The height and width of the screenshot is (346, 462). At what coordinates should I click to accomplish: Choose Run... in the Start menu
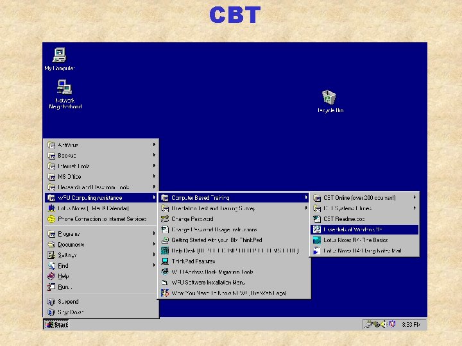click(x=101, y=286)
